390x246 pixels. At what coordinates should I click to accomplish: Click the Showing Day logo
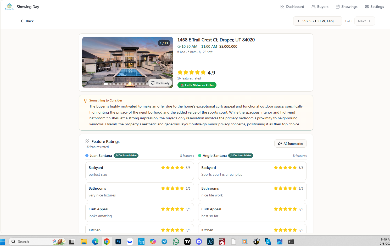tap(9, 7)
